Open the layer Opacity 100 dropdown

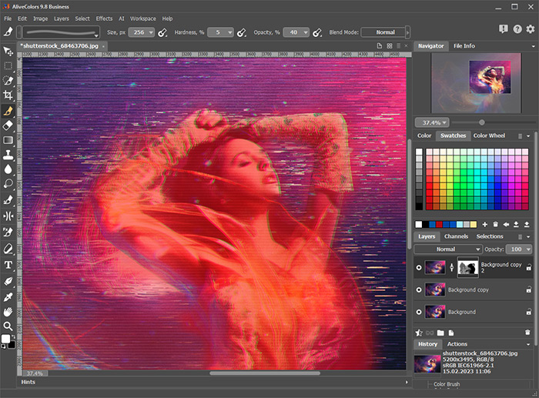[x=528, y=249]
